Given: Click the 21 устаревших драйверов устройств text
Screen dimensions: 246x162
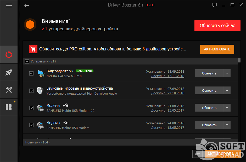Looking at the screenshot, I should [x=80, y=29].
